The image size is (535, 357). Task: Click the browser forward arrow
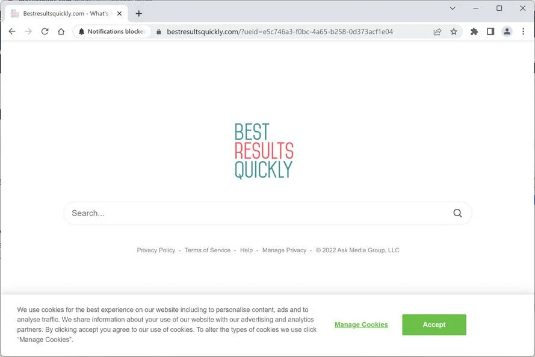coord(28,31)
